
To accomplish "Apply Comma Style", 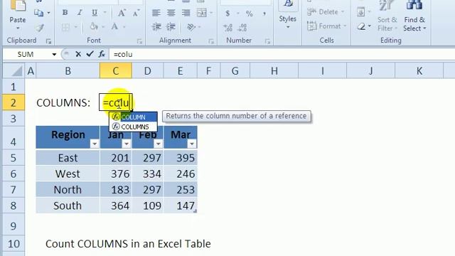I will [x=264, y=14].
